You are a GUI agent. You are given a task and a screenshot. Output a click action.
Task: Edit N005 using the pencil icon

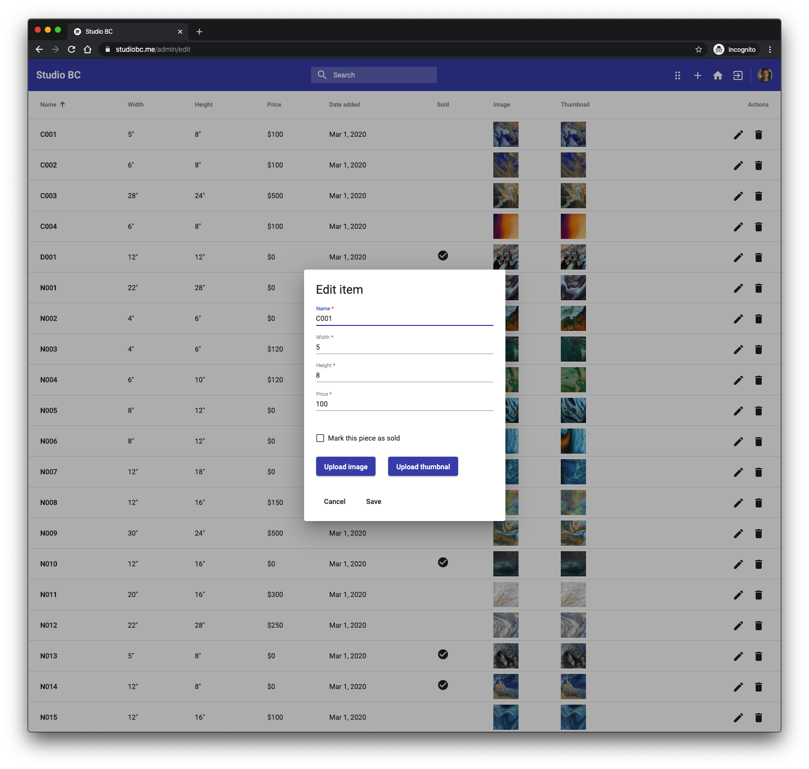click(x=738, y=411)
